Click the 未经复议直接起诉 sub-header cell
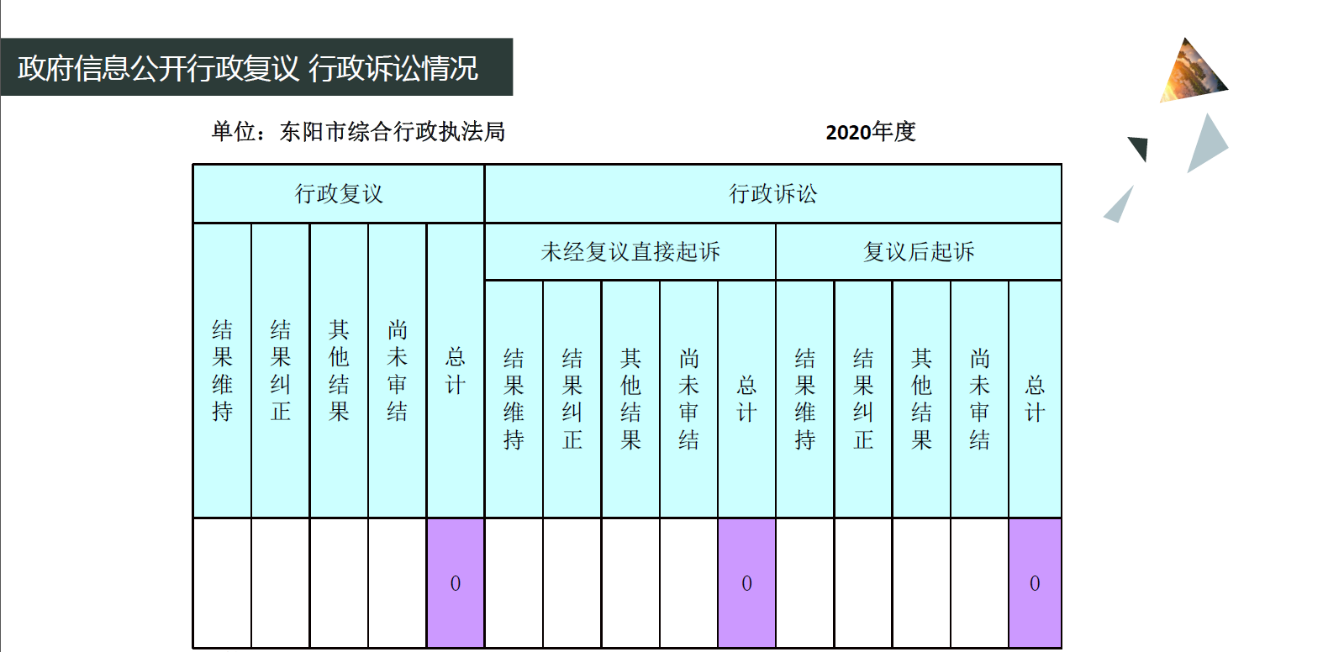Screen dimensions: 1344x652 point(630,252)
